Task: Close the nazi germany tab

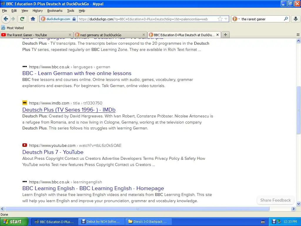Action: click(x=143, y=35)
